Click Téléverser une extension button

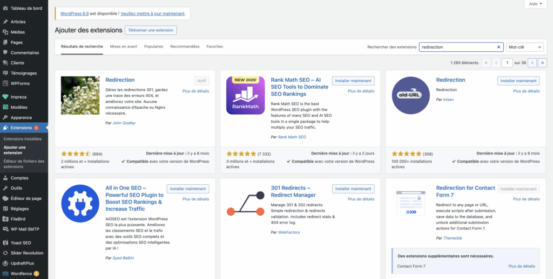pos(151,30)
